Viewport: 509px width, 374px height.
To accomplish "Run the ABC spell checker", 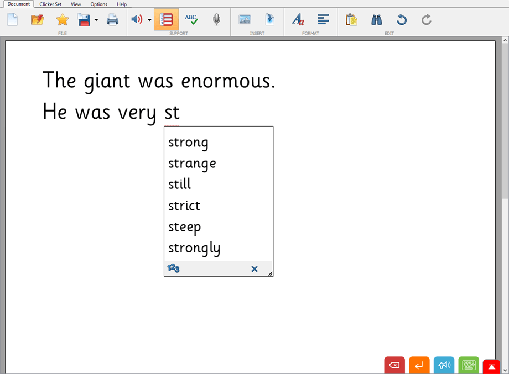I will (x=191, y=19).
